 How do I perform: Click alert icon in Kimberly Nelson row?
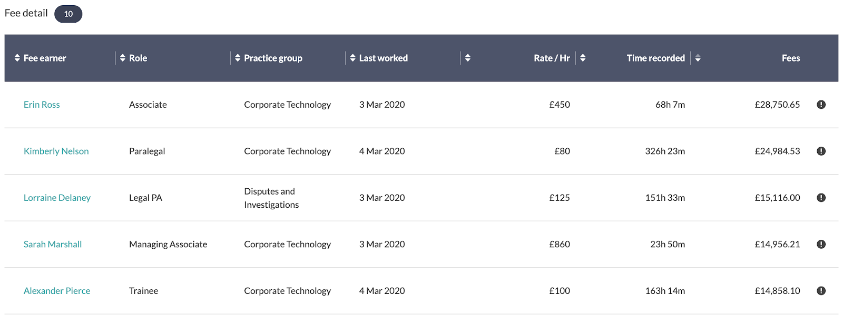point(821,151)
